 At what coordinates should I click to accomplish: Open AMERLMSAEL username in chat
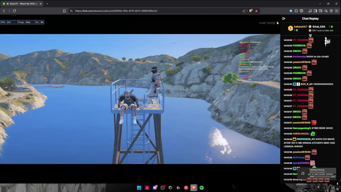click(301, 134)
